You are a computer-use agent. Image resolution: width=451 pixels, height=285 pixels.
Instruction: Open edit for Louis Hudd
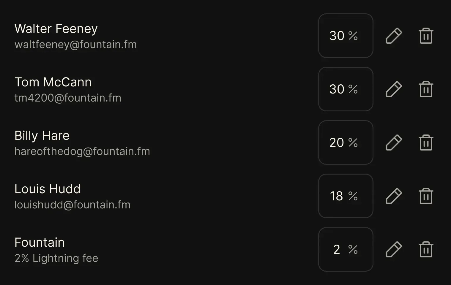point(394,196)
